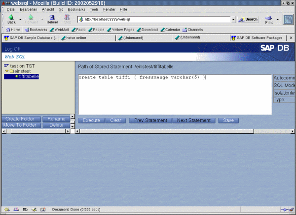Click the Execute button
Screen dimensions: 296x215
click(x=91, y=120)
